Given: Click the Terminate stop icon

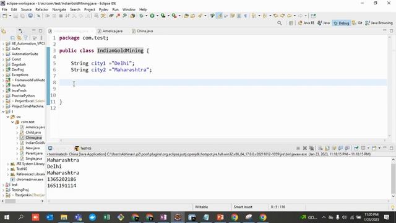Looking at the screenshot, I should tap(61, 15).
